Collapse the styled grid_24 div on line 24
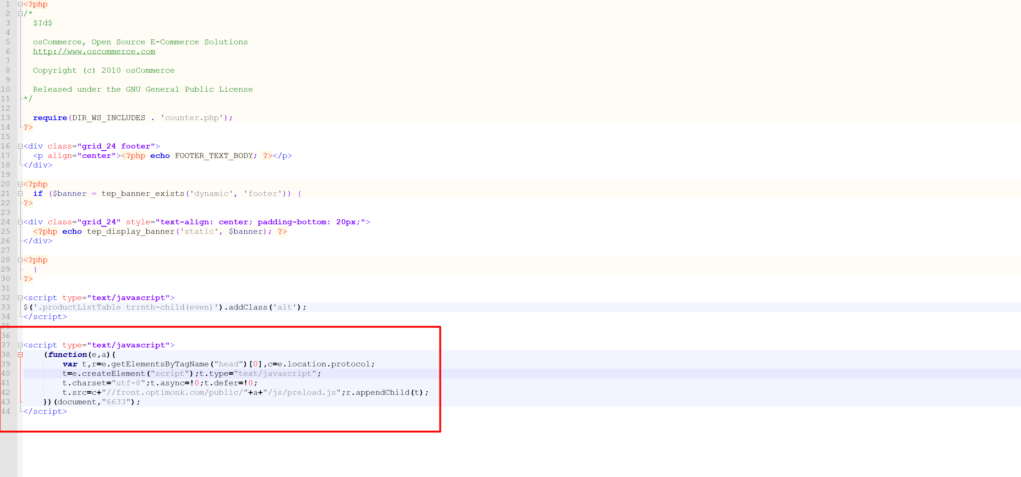Viewport: 1021px width, 477px height. coord(20,222)
